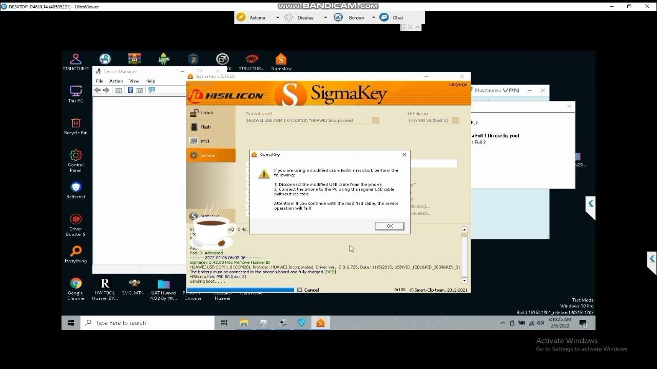The height and width of the screenshot is (369, 657).
Task: Open UAT Huawei 4.0.2 desktop icon
Action: pyautogui.click(x=164, y=289)
